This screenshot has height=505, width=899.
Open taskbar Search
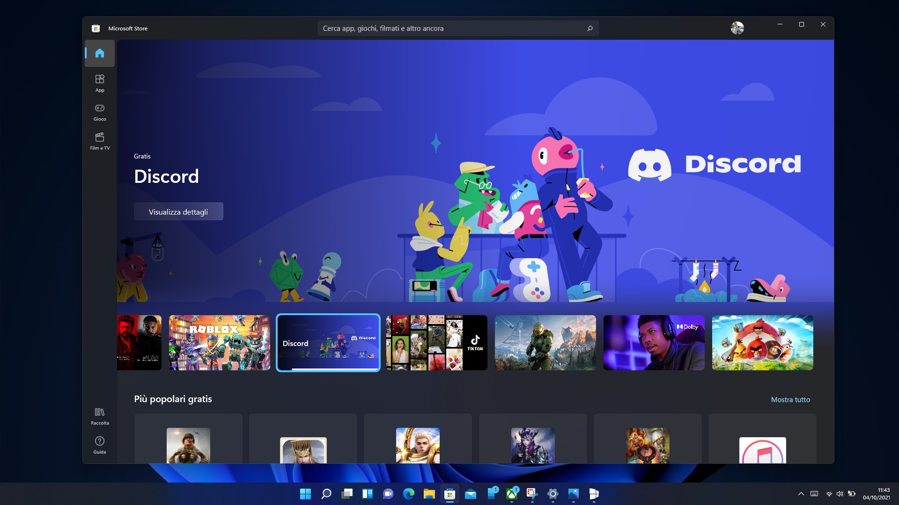tap(326, 494)
